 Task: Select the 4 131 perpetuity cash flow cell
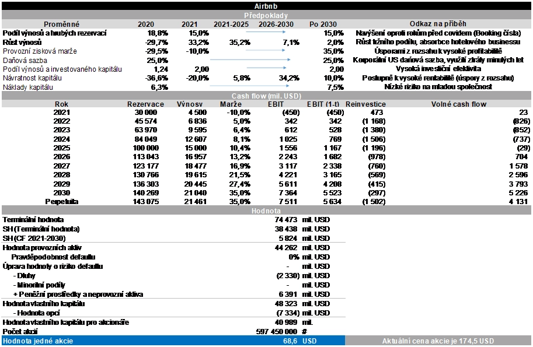coord(519,202)
